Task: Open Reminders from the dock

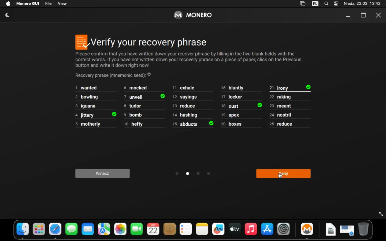Action: coord(186,229)
